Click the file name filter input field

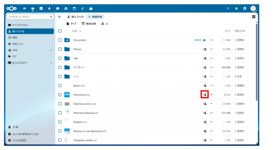click(x=28, y=17)
